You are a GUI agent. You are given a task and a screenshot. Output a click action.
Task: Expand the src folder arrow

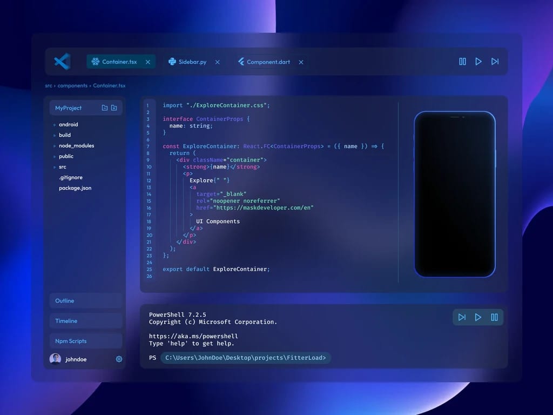[55, 167]
